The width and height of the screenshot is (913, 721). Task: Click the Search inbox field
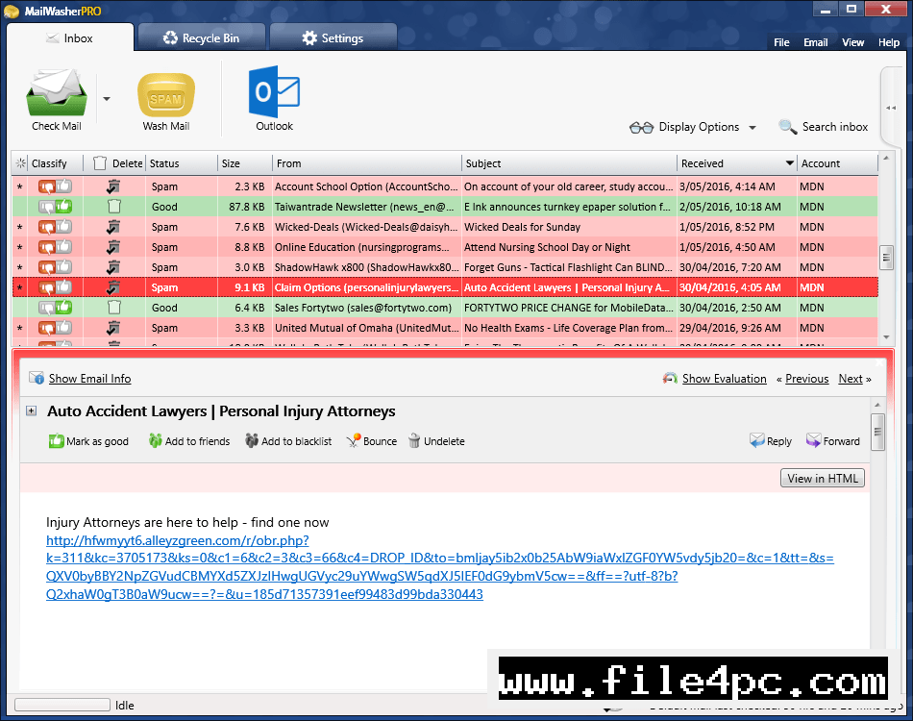824,127
